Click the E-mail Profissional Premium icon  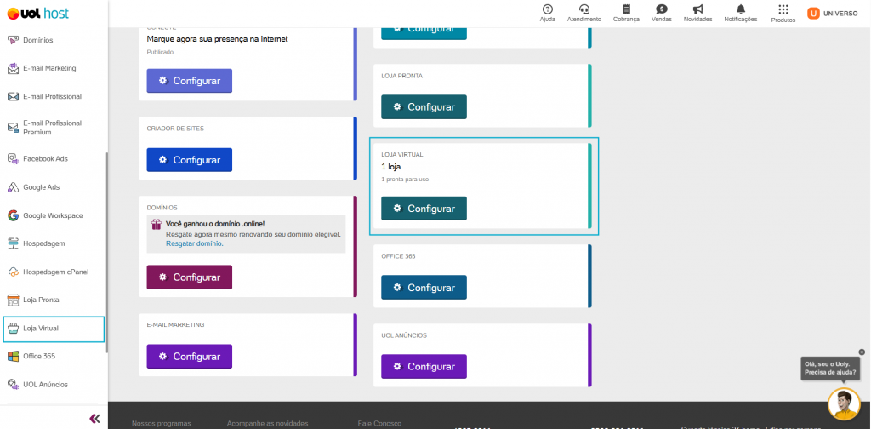pyautogui.click(x=14, y=128)
